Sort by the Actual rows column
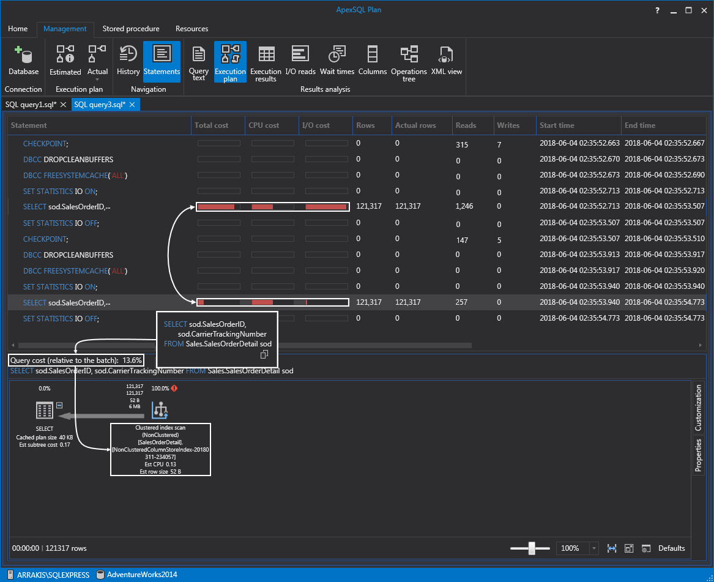Image resolution: width=714 pixels, height=582 pixels. click(x=422, y=125)
